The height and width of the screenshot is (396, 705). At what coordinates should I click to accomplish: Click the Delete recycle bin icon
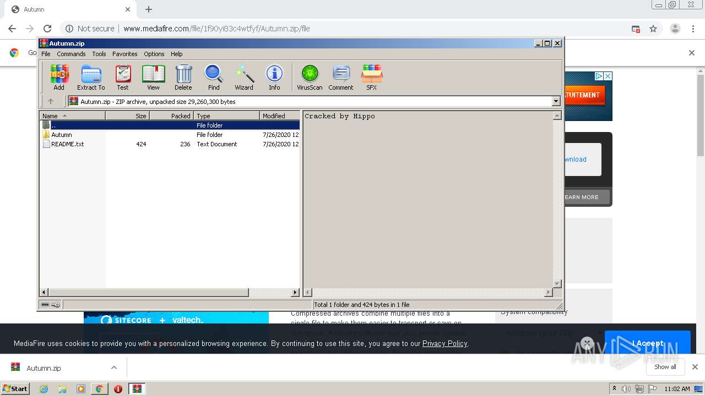183,78
